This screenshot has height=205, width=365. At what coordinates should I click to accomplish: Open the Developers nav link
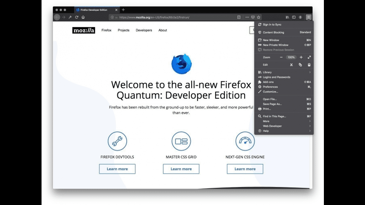coord(144,30)
